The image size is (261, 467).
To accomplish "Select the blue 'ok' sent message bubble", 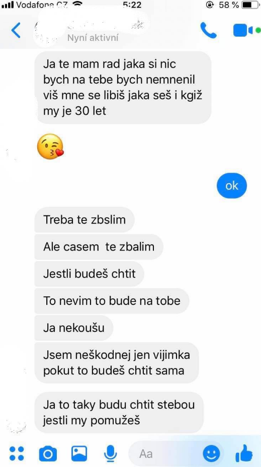I will 232,186.
